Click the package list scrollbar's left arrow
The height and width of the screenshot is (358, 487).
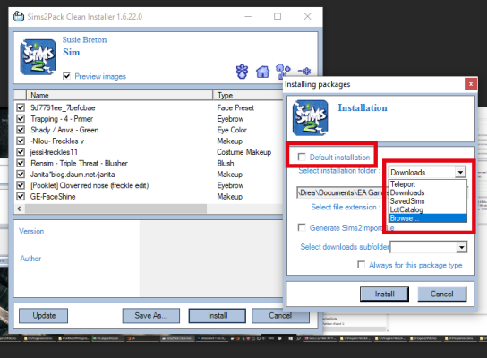(20, 209)
